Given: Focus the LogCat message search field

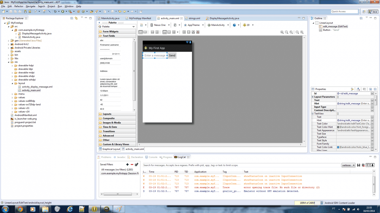Looking at the screenshot, I should [241, 165].
